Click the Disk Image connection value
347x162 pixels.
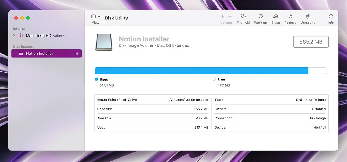click(x=317, y=118)
